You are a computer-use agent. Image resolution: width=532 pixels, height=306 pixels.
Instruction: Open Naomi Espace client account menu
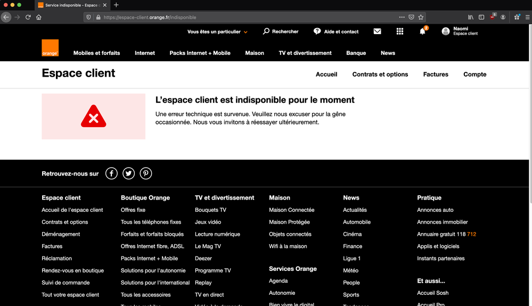click(x=460, y=31)
